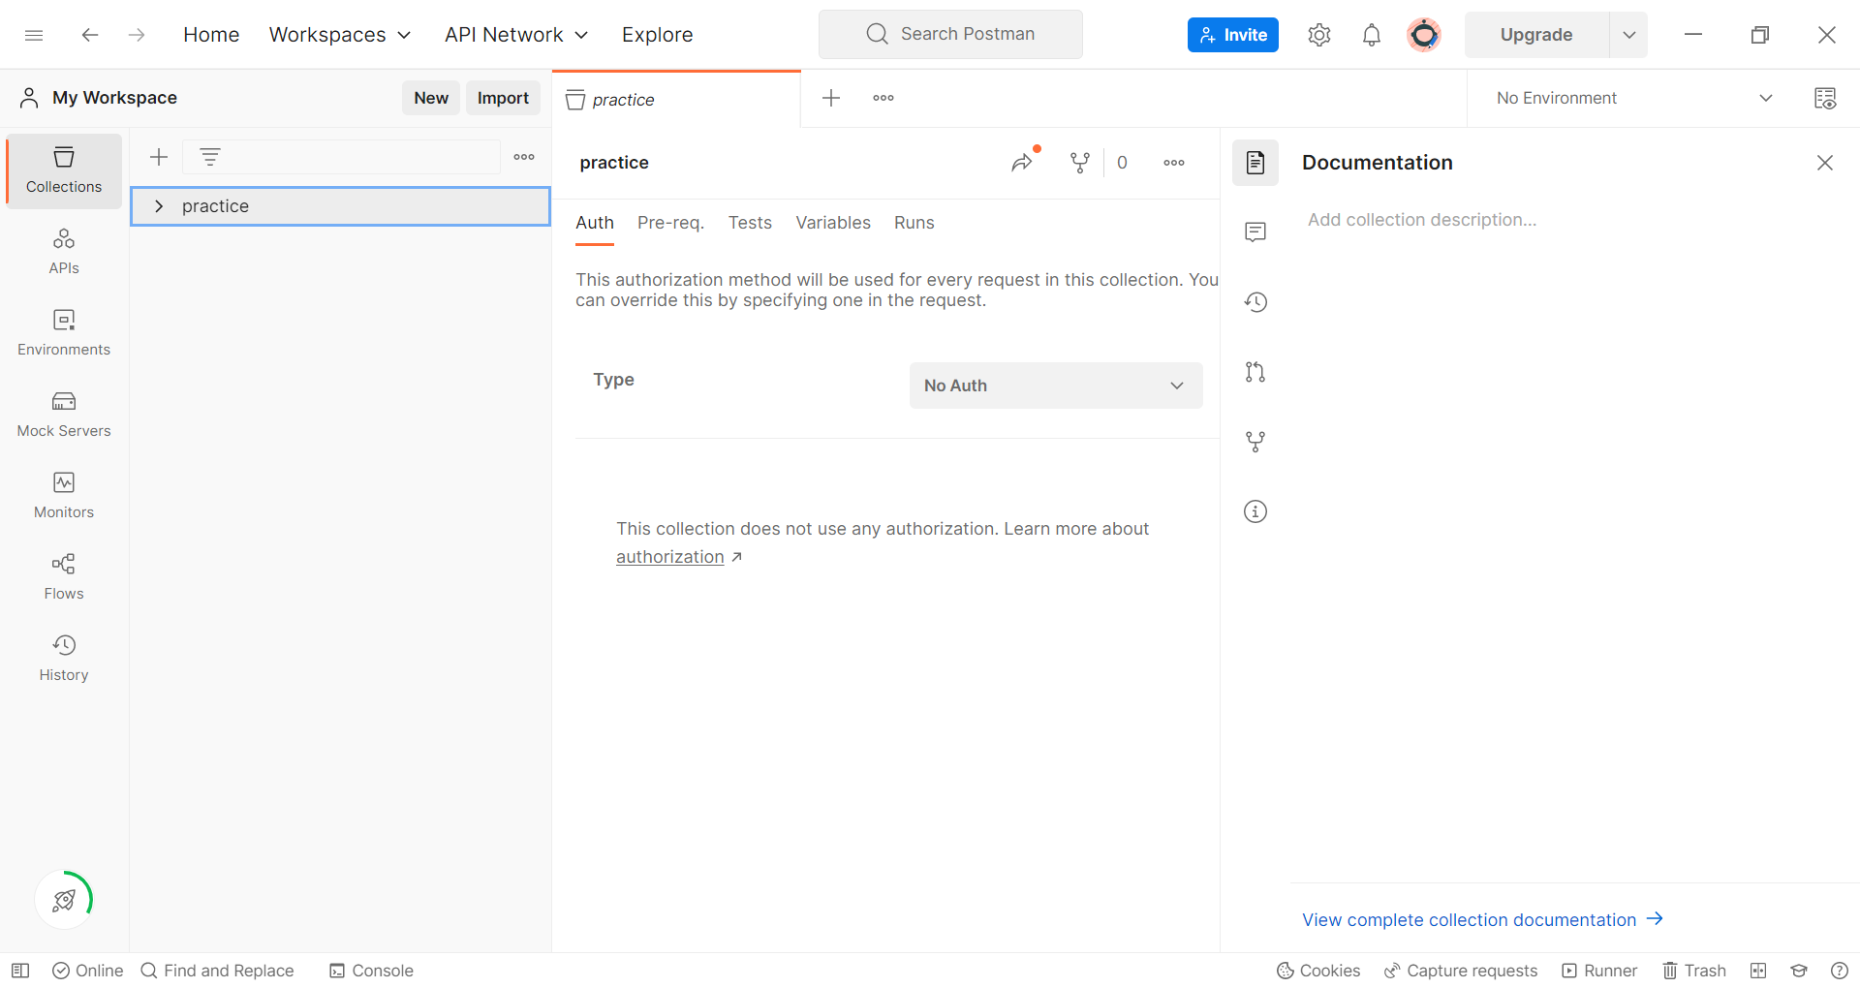
Task: Click the Search Postman field
Action: click(x=950, y=34)
